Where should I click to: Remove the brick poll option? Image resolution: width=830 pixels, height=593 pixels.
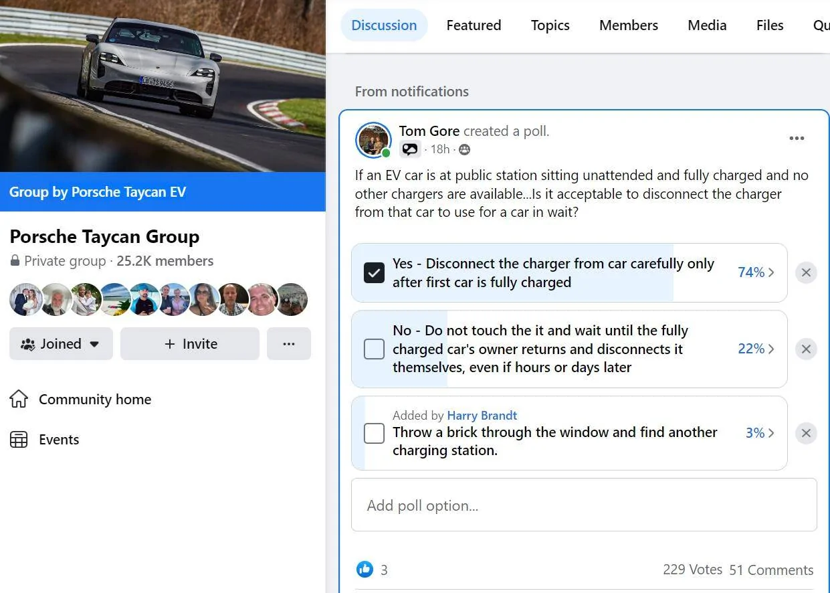pos(806,433)
